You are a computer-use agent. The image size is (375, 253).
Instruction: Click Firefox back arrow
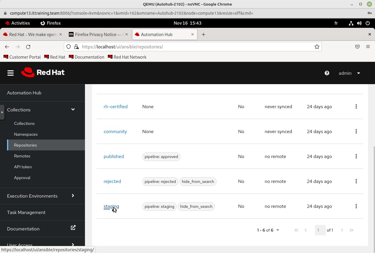7,47
